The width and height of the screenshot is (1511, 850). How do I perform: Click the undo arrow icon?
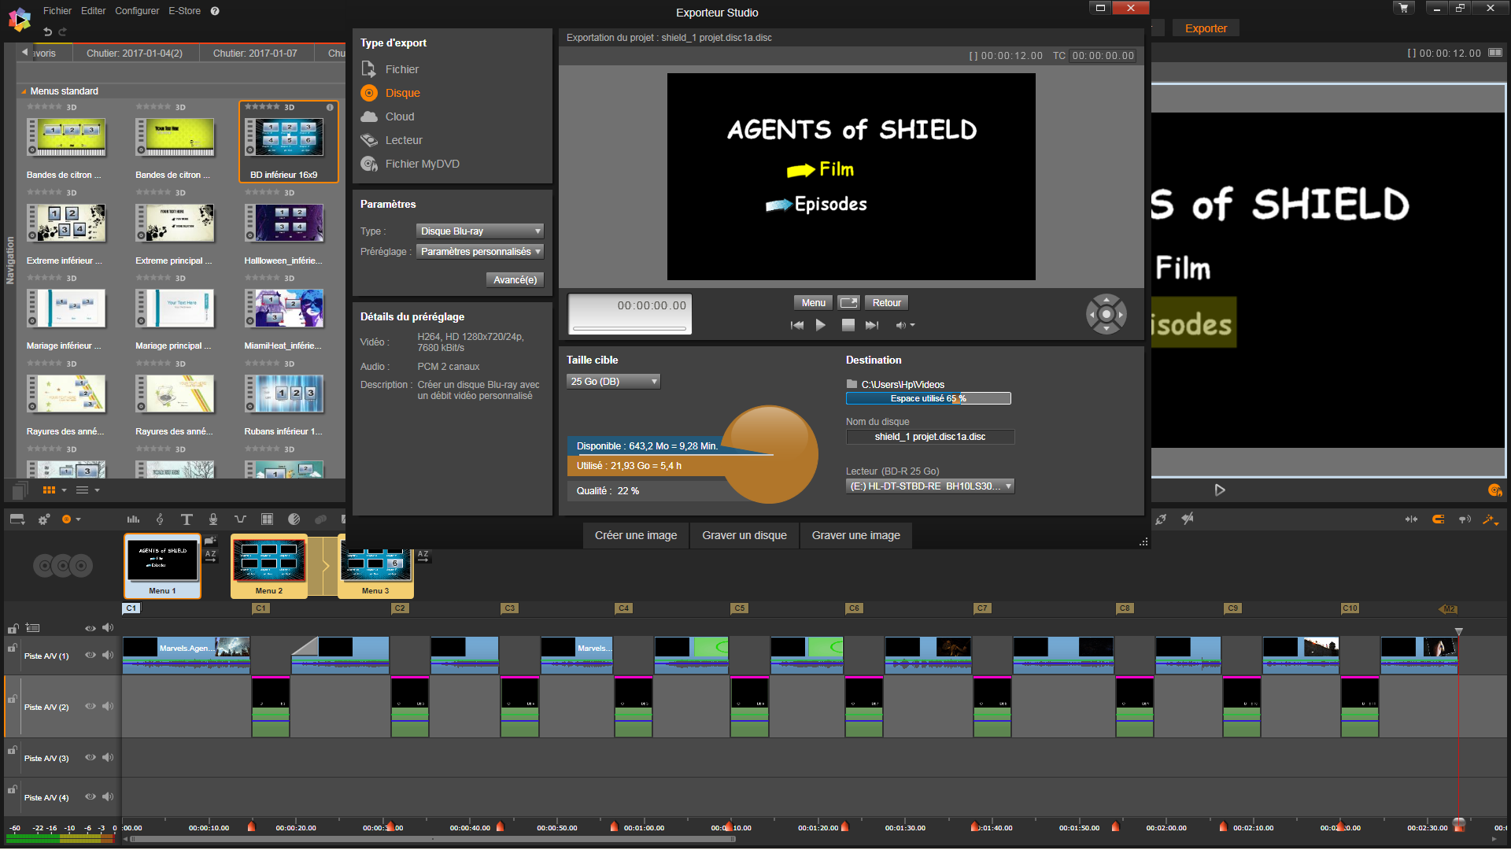tap(47, 31)
